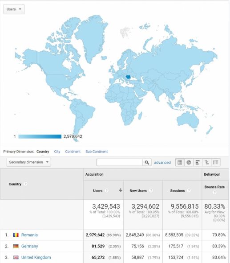Viewport: 230px width, 263px height.
Task: Open the Users metric dropdown above map
Action: (x=14, y=9)
